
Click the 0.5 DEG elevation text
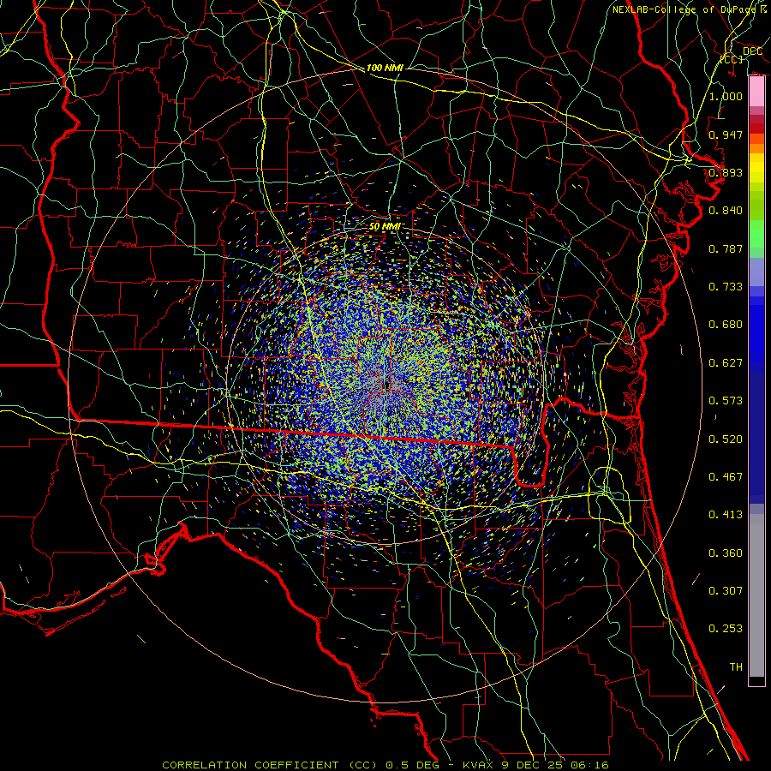point(415,765)
